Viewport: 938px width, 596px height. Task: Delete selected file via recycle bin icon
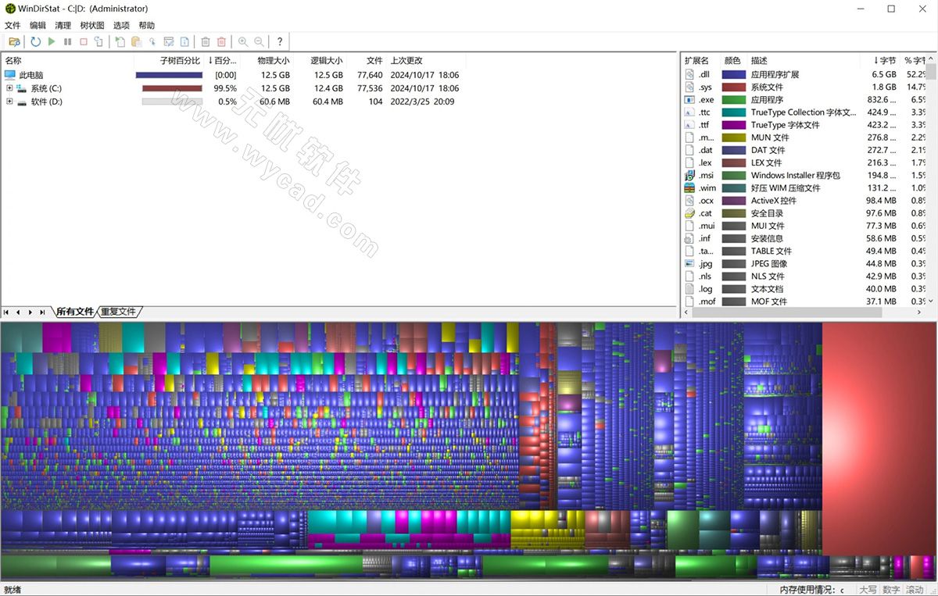205,41
